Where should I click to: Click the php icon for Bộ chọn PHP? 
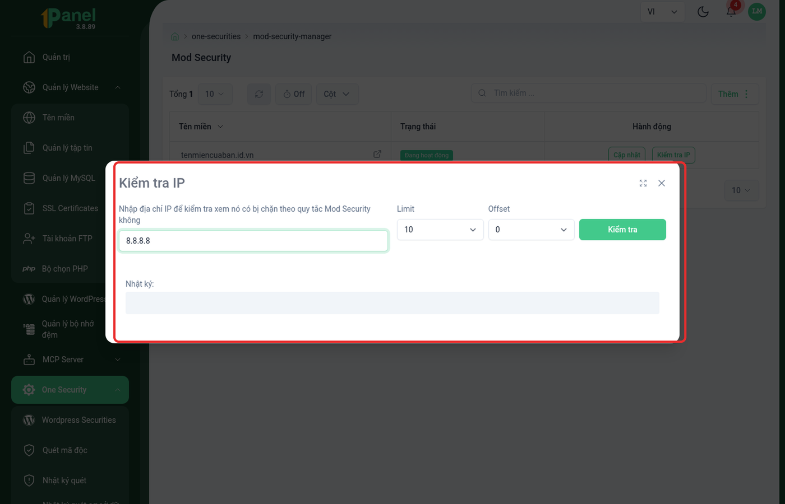point(29,269)
